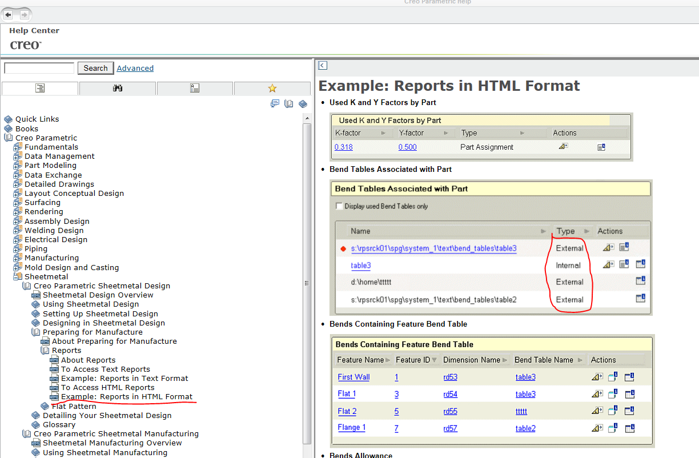Open the 0.500 Y-factor link

click(x=408, y=147)
